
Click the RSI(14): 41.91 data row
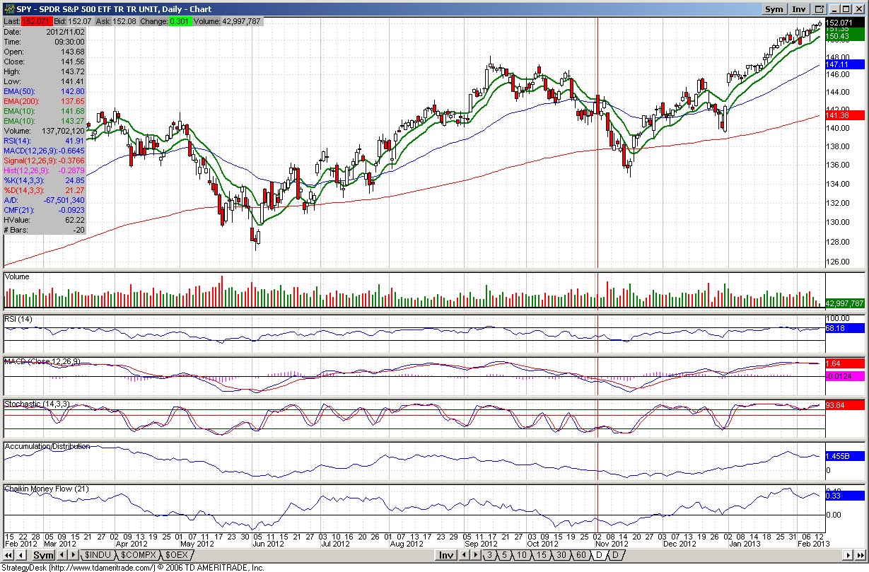pyautogui.click(x=45, y=141)
